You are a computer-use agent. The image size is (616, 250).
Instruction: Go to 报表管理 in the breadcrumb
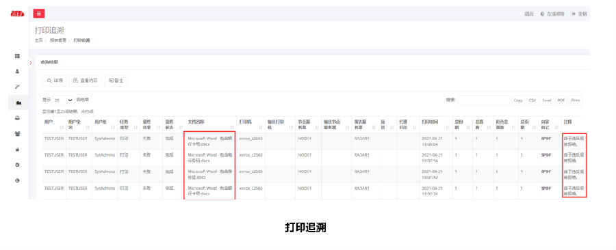pos(57,40)
